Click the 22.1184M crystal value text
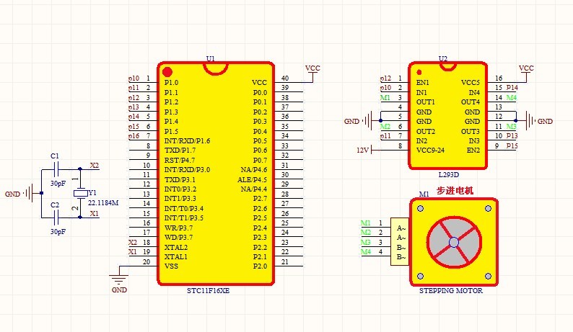This screenshot has width=573, height=332. pos(103,204)
